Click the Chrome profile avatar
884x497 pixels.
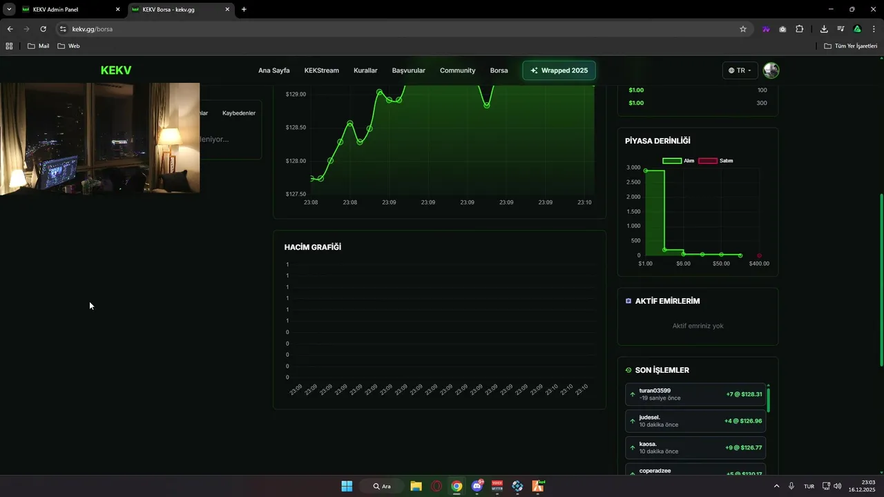(857, 29)
